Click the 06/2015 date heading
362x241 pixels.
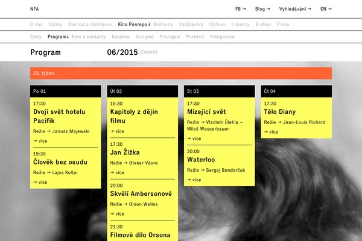coord(122,52)
